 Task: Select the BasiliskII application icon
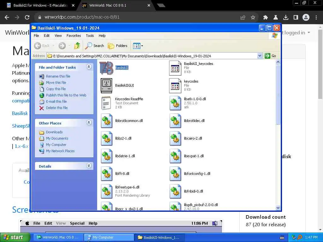pos(107,68)
